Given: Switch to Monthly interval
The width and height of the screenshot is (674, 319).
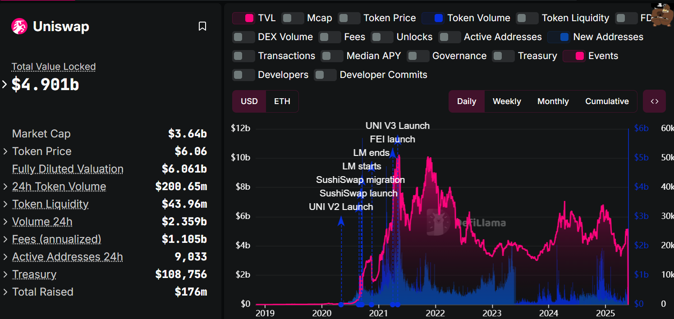Looking at the screenshot, I should tap(553, 101).
